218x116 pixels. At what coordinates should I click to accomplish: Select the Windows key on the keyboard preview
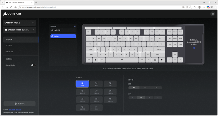click(x=96, y=60)
